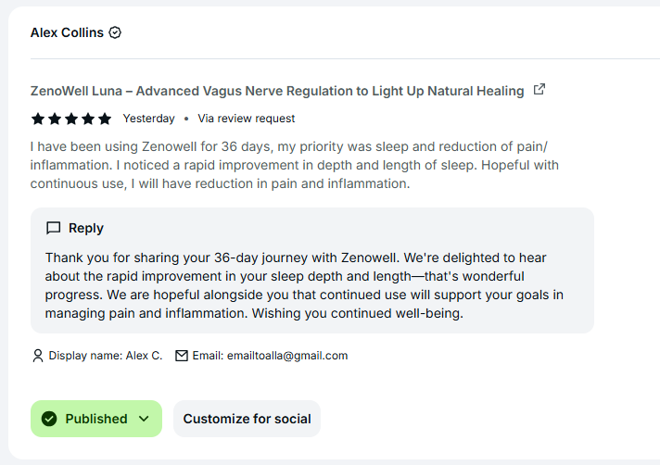Open the external link icon after the product title
Screen dimensions: 660x465
click(x=539, y=90)
